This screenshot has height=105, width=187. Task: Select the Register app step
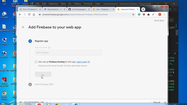pyautogui.click(x=41, y=41)
